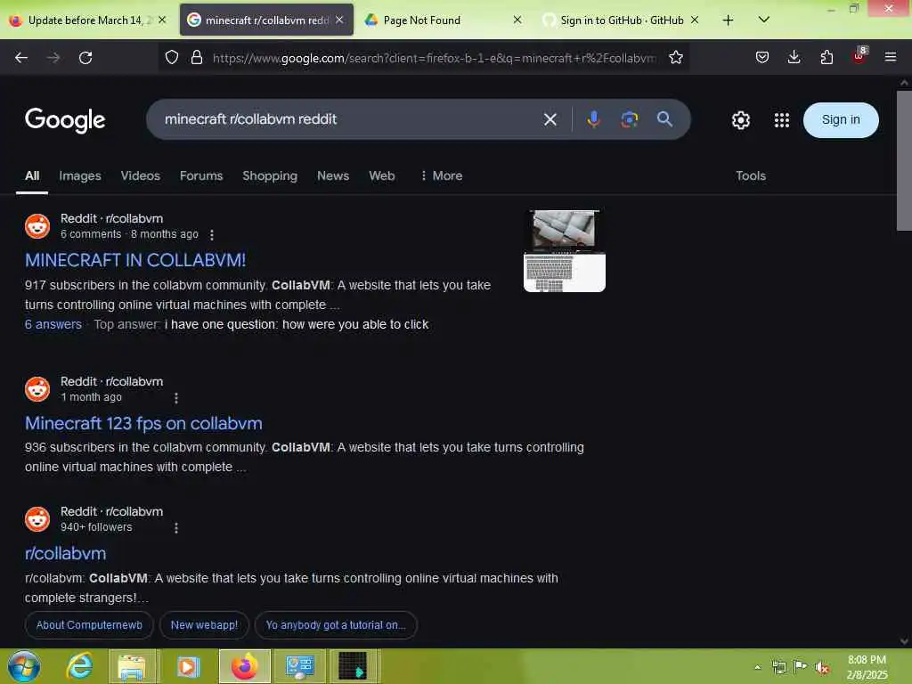Viewport: 912px width, 684px height.
Task: Launch Internet Explorer from the taskbar
Action: coord(79,666)
